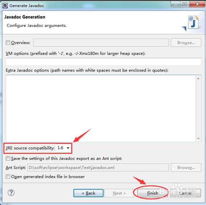
Task: Click Browse next to Overview field
Action: coord(186,43)
